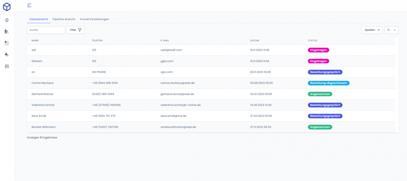Click Eingetragen badge in sdf row
The width and height of the screenshot is (407, 181).
(x=318, y=50)
